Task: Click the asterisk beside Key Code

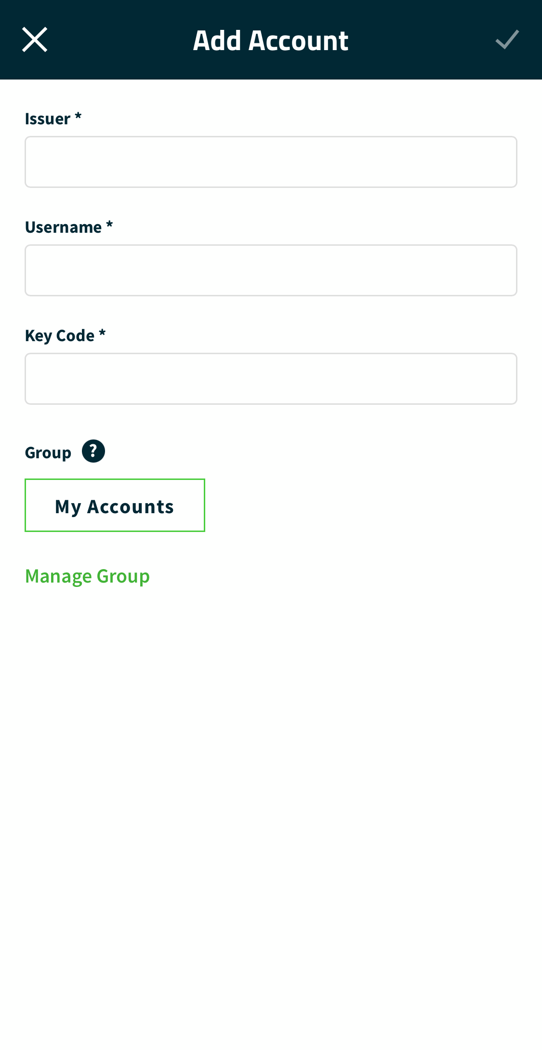Action: point(102,333)
